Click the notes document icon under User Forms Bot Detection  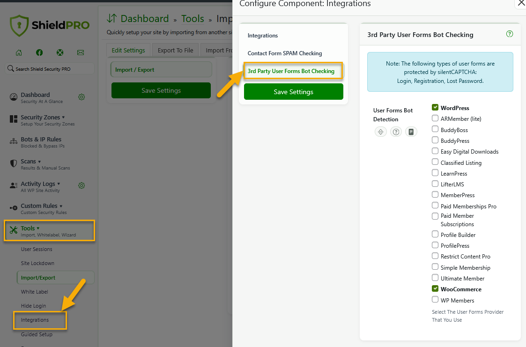pyautogui.click(x=411, y=132)
